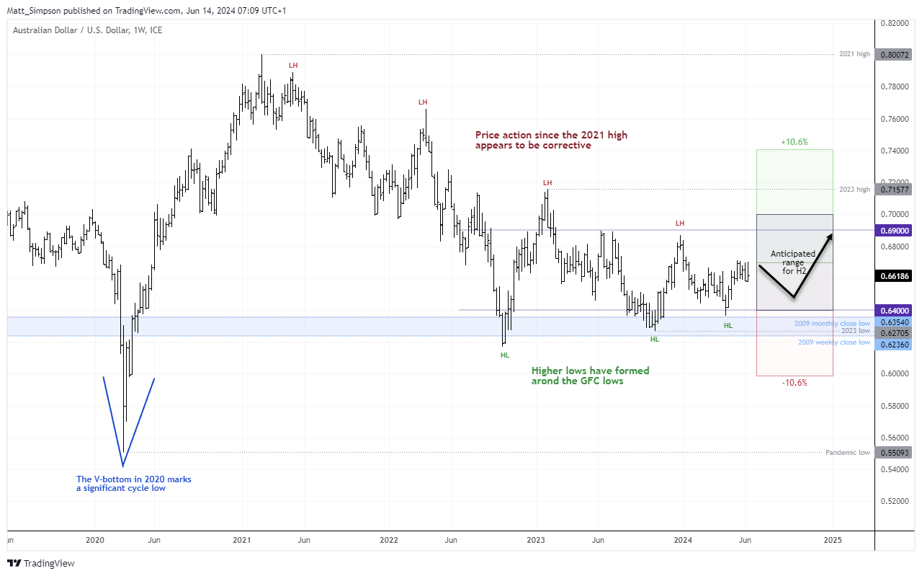Click the purple 0.69000 price label
The image size is (922, 576).
tap(893, 230)
